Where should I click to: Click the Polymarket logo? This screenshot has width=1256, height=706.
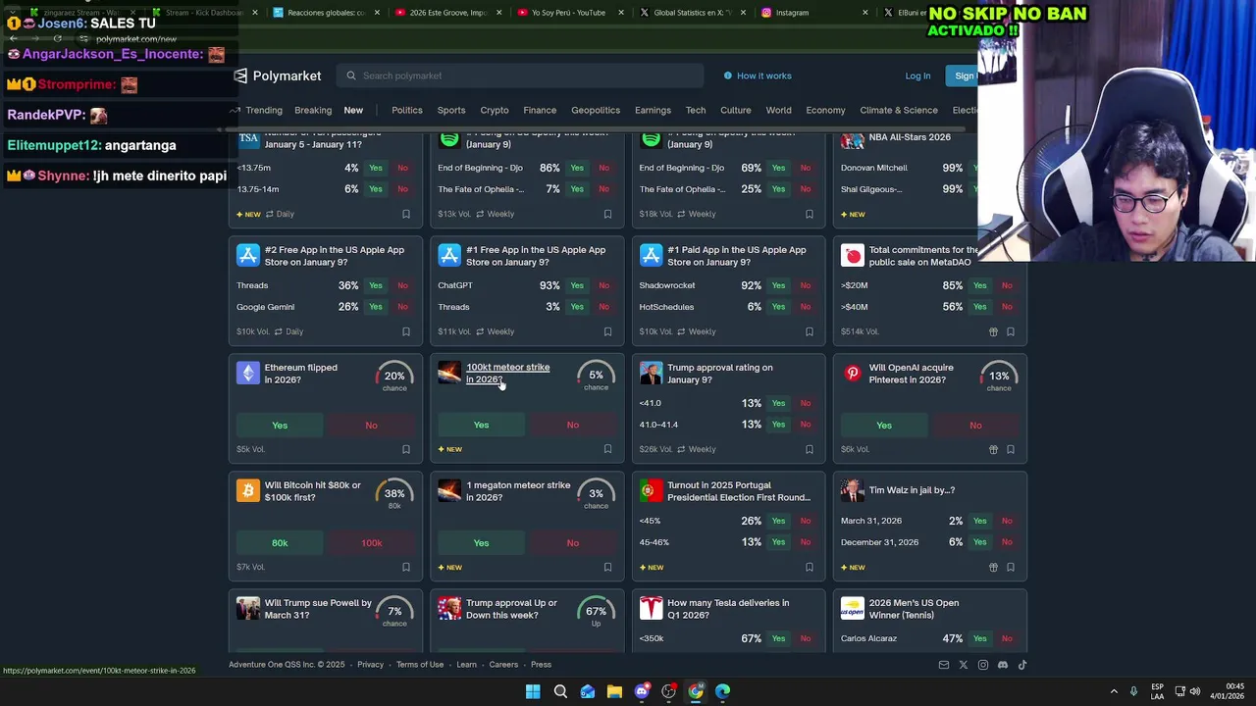click(278, 76)
